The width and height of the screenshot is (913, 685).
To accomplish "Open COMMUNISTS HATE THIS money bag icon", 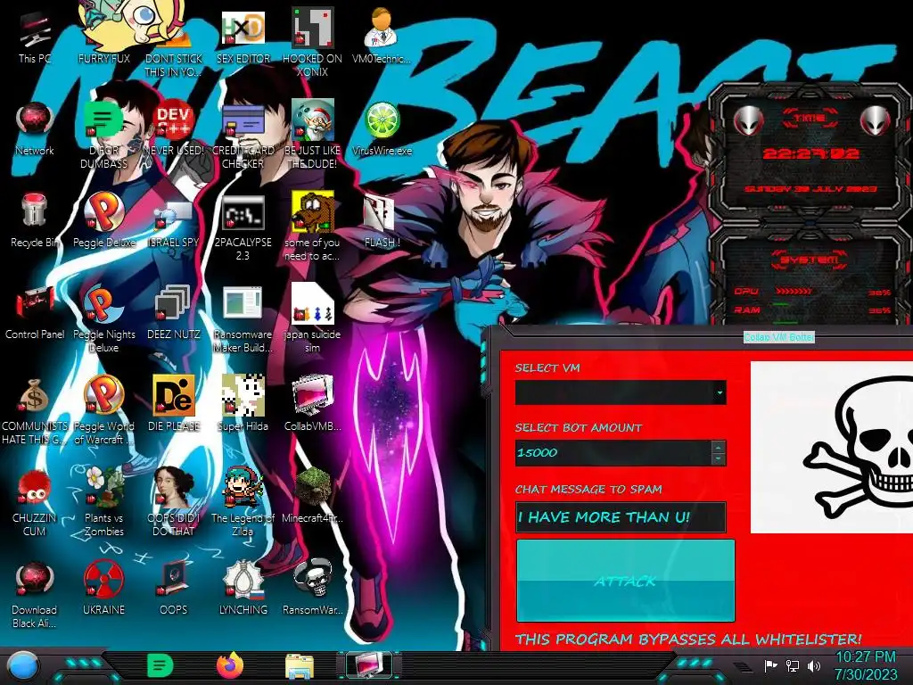I will [x=35, y=410].
